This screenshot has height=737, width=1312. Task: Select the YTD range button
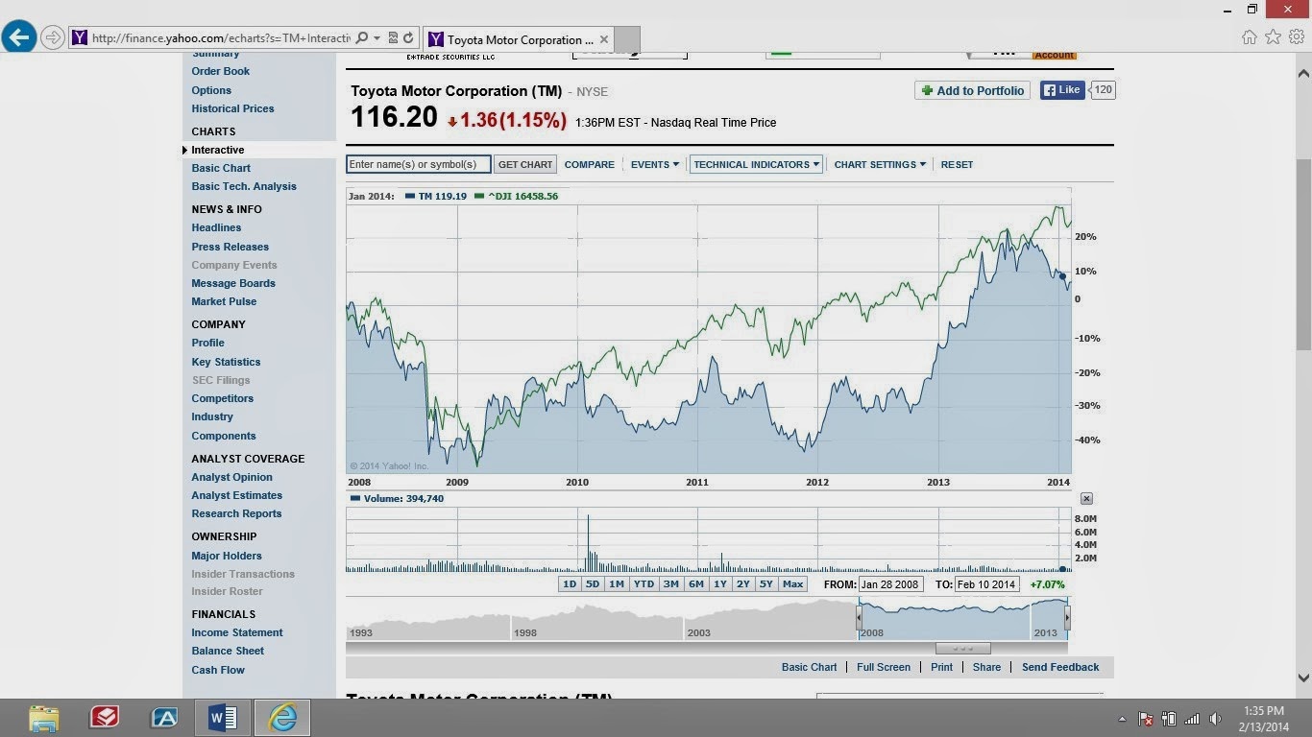[644, 584]
